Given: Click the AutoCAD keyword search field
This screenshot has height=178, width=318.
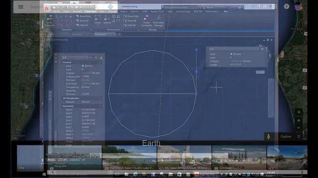Looking at the screenshot, I should 180,7.
